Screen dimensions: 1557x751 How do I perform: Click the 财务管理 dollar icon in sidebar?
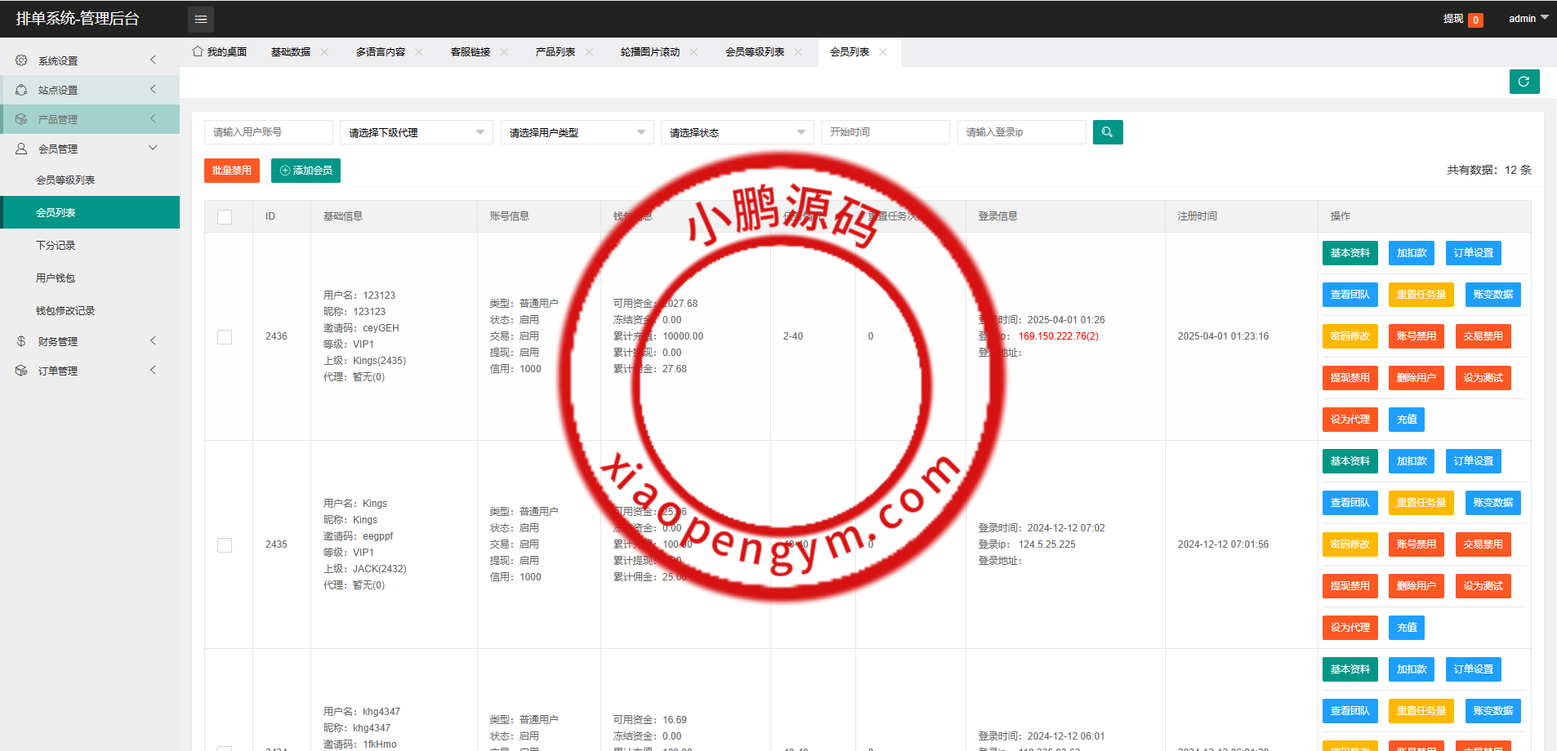point(21,341)
